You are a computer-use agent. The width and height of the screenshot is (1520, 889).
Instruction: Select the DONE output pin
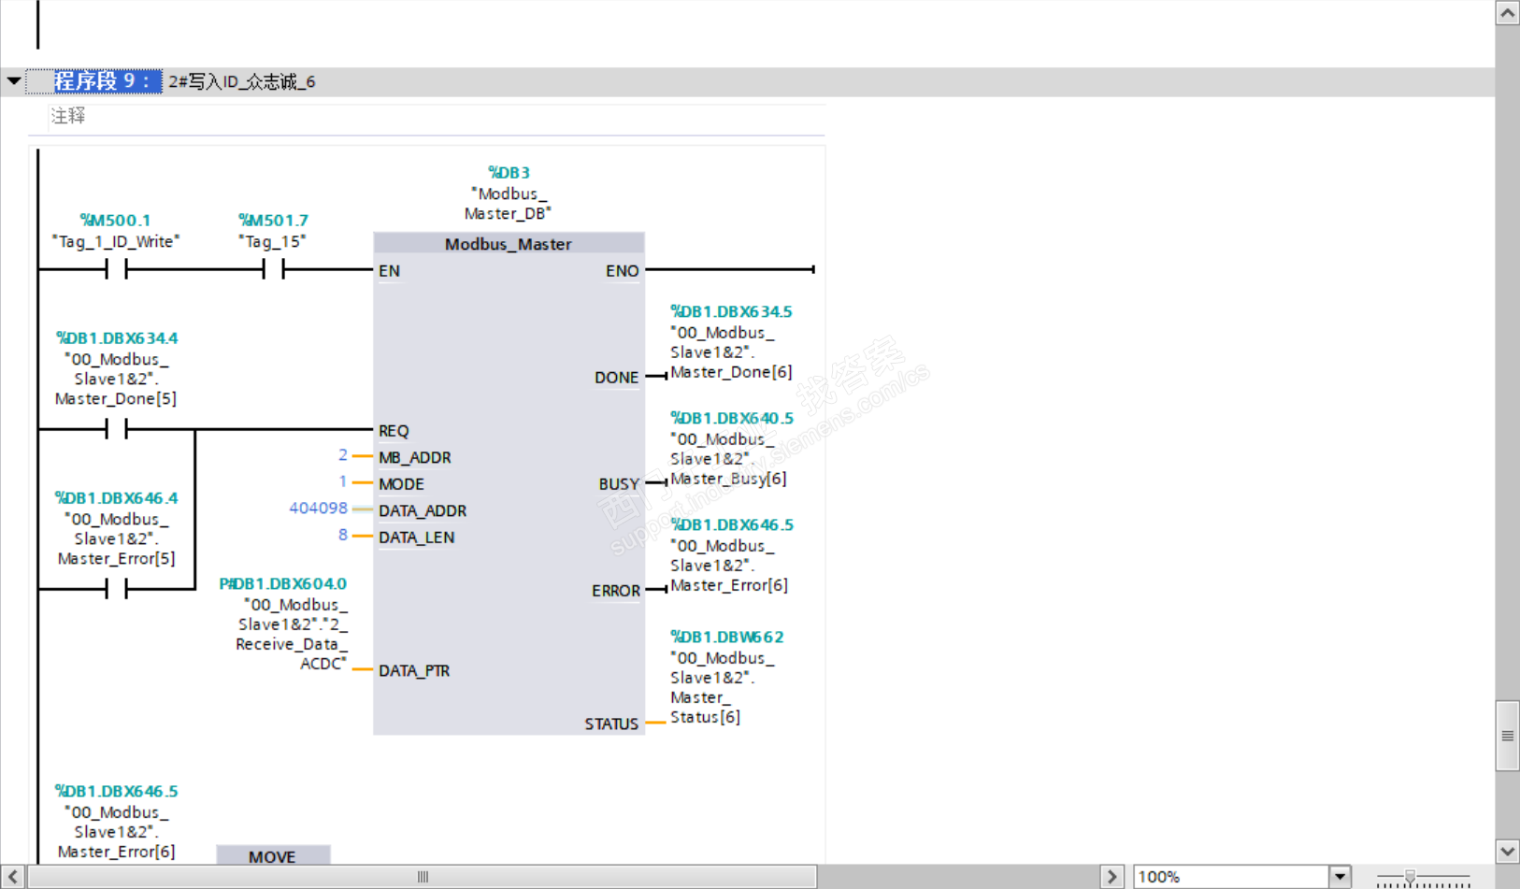coord(617,378)
